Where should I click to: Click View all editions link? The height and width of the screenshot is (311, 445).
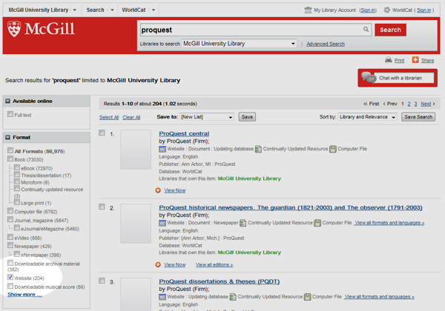pos(214,264)
